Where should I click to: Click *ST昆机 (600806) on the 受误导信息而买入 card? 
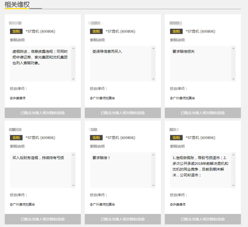pyautogui.click(x=120, y=31)
